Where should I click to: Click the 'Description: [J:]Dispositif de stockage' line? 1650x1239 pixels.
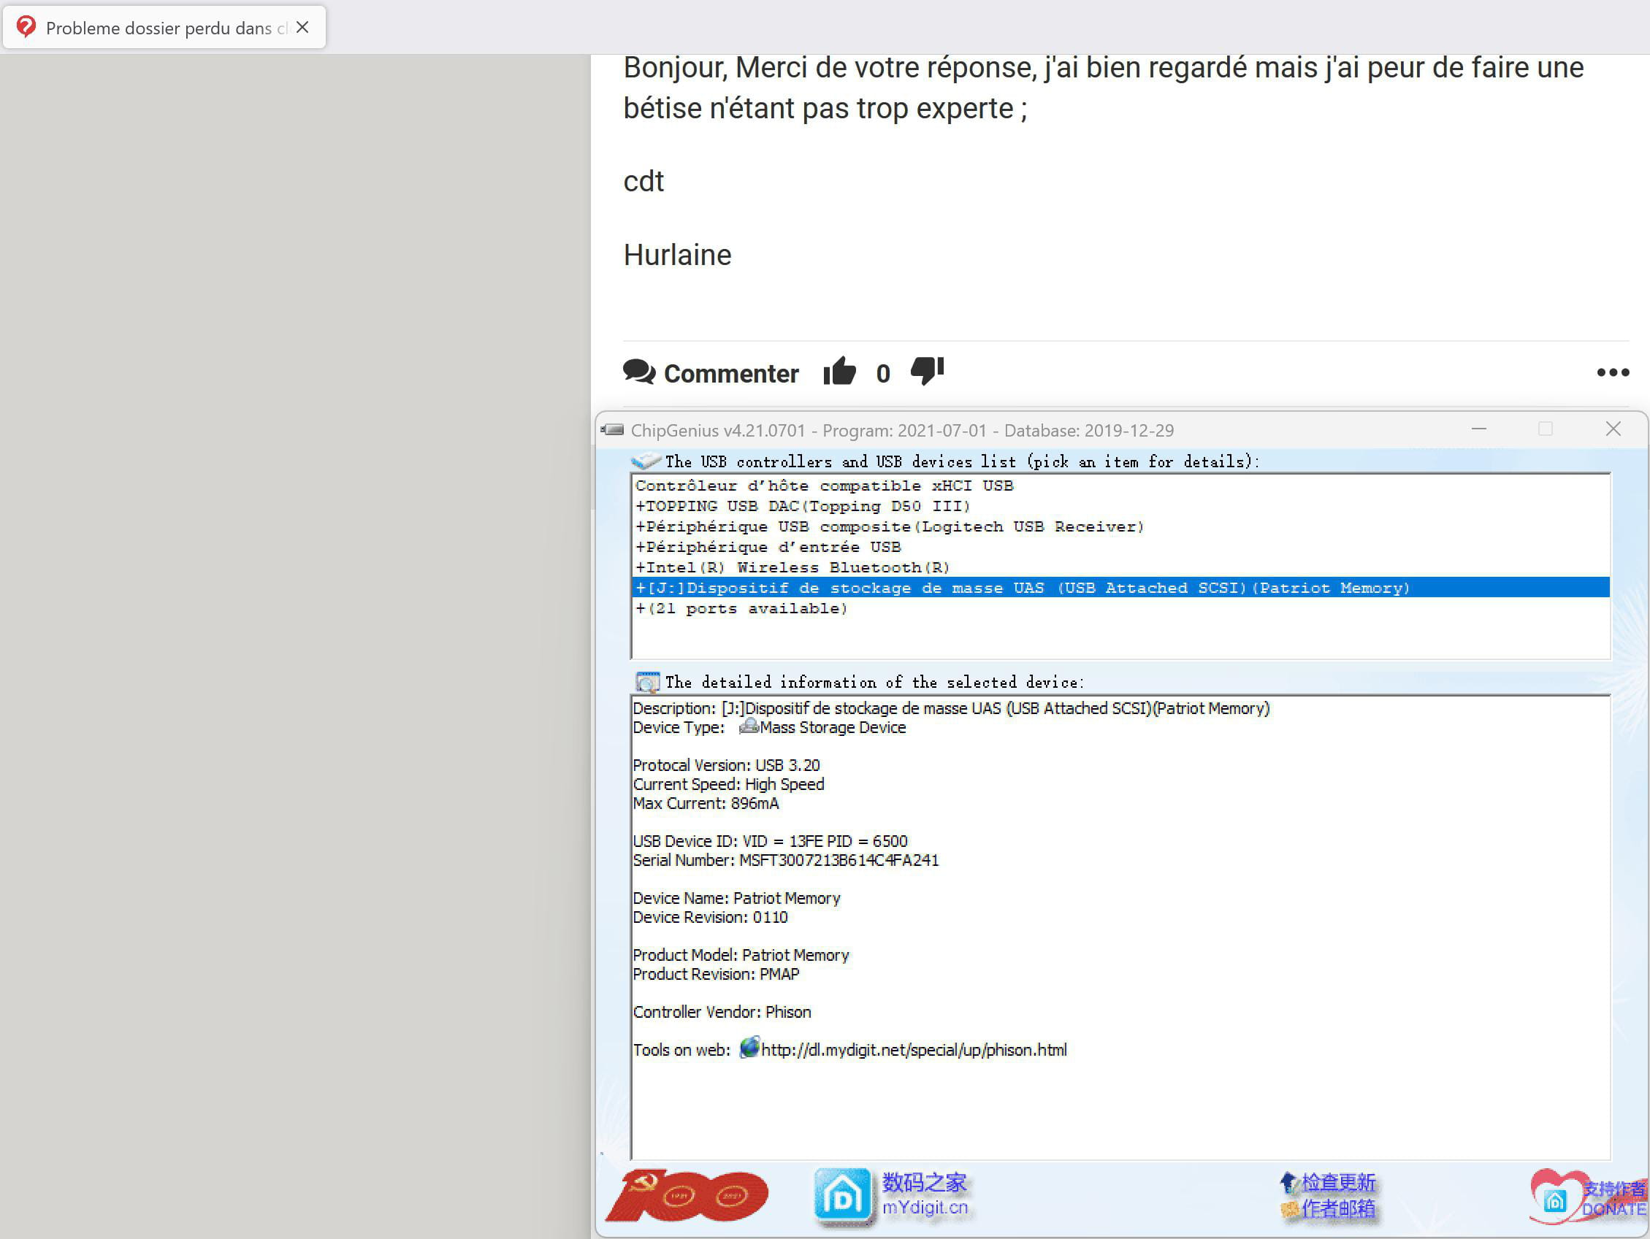(x=951, y=708)
